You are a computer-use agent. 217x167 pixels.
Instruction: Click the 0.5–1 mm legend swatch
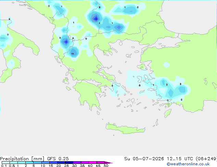tap(14, 163)
